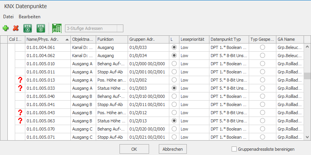Import from ETS 4 project
Viewport: 311px width, 155px height.
click(28, 28)
